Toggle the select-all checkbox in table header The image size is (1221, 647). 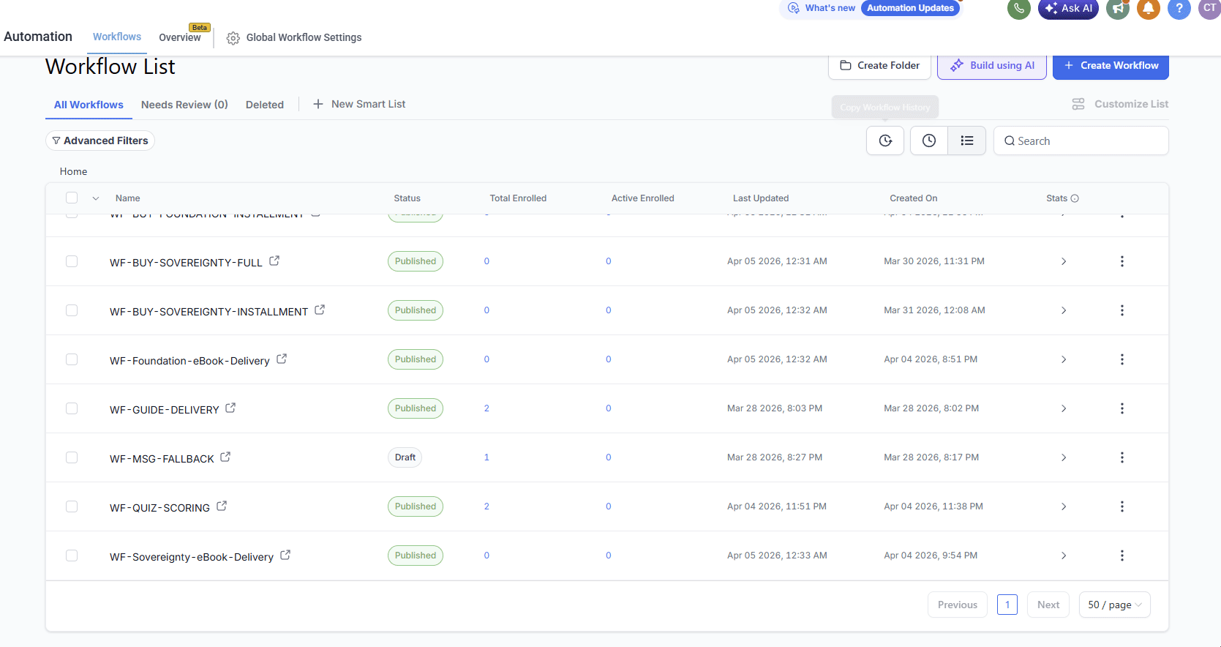(72, 198)
